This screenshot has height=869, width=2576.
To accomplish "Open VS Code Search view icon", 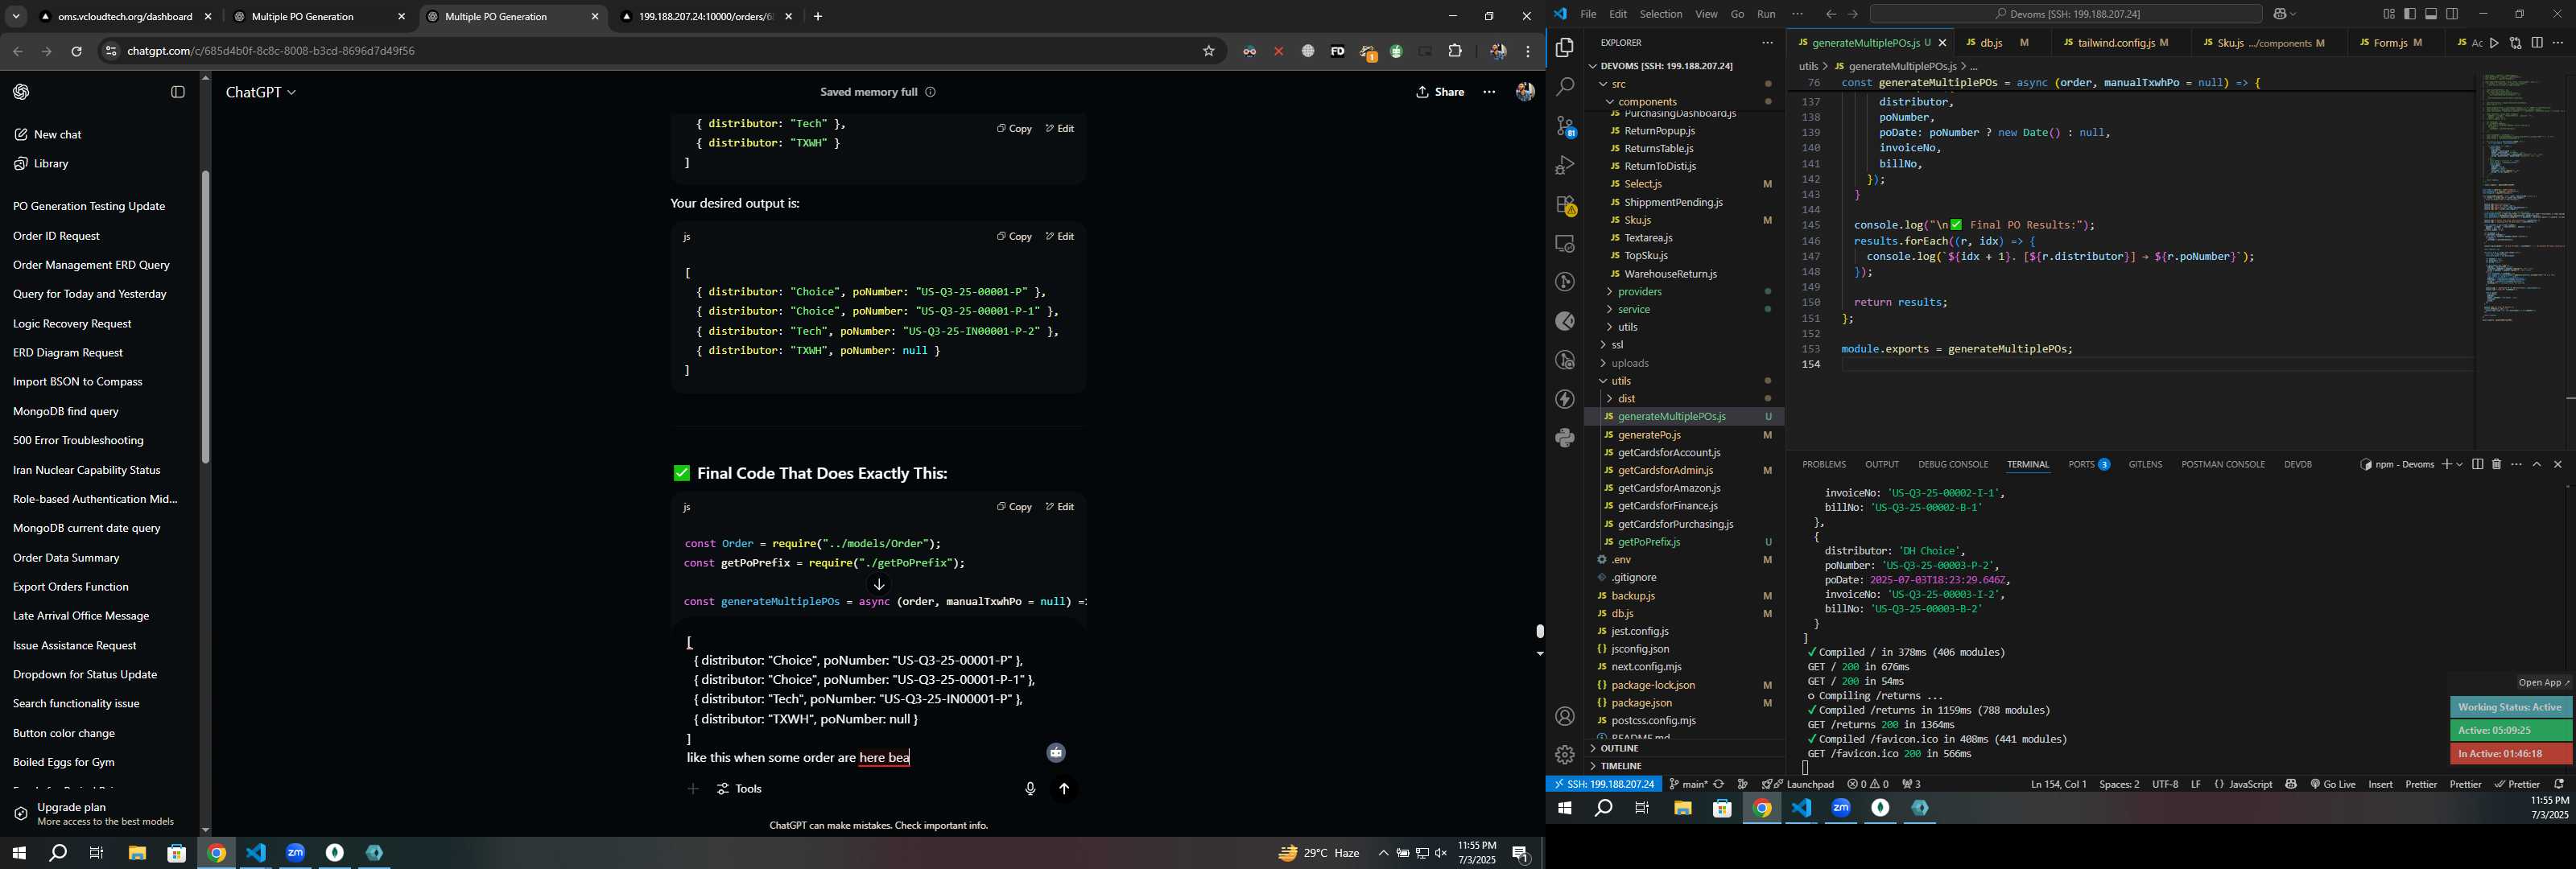I will pyautogui.click(x=1565, y=87).
